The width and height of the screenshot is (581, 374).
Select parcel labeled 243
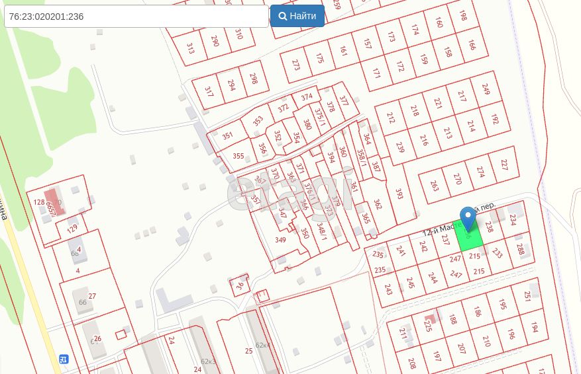388,289
